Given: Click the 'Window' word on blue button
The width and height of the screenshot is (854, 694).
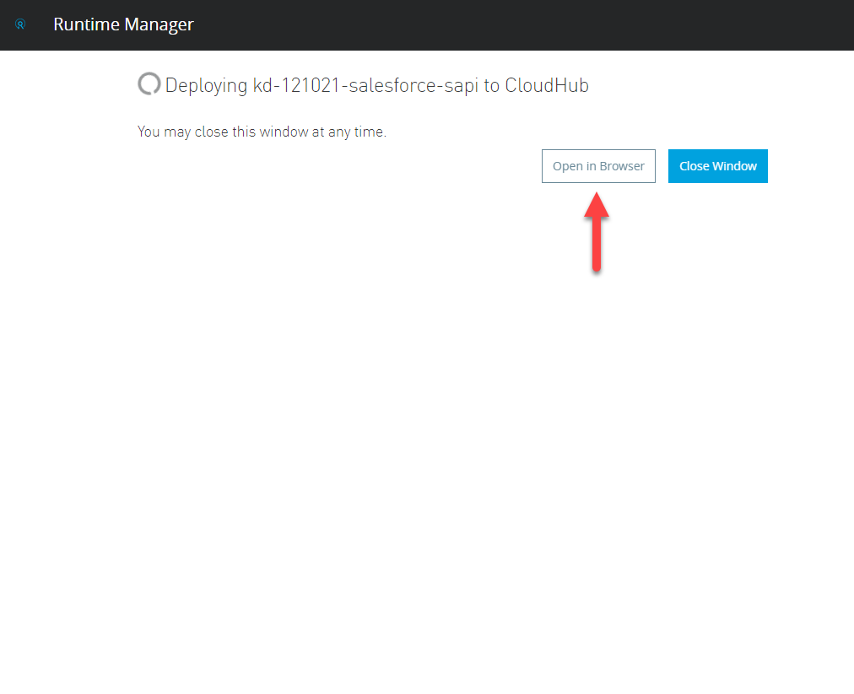Looking at the screenshot, I should pos(735,166).
